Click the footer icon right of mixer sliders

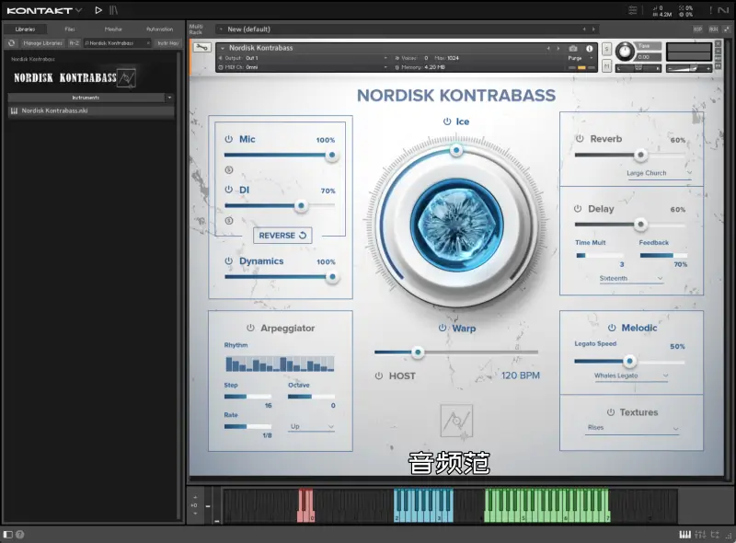(x=715, y=535)
